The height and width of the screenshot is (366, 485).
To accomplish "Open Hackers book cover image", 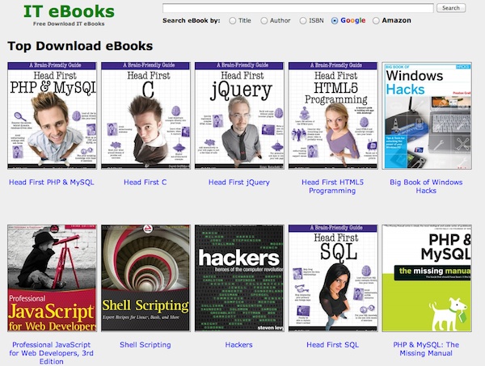I will tap(239, 278).
